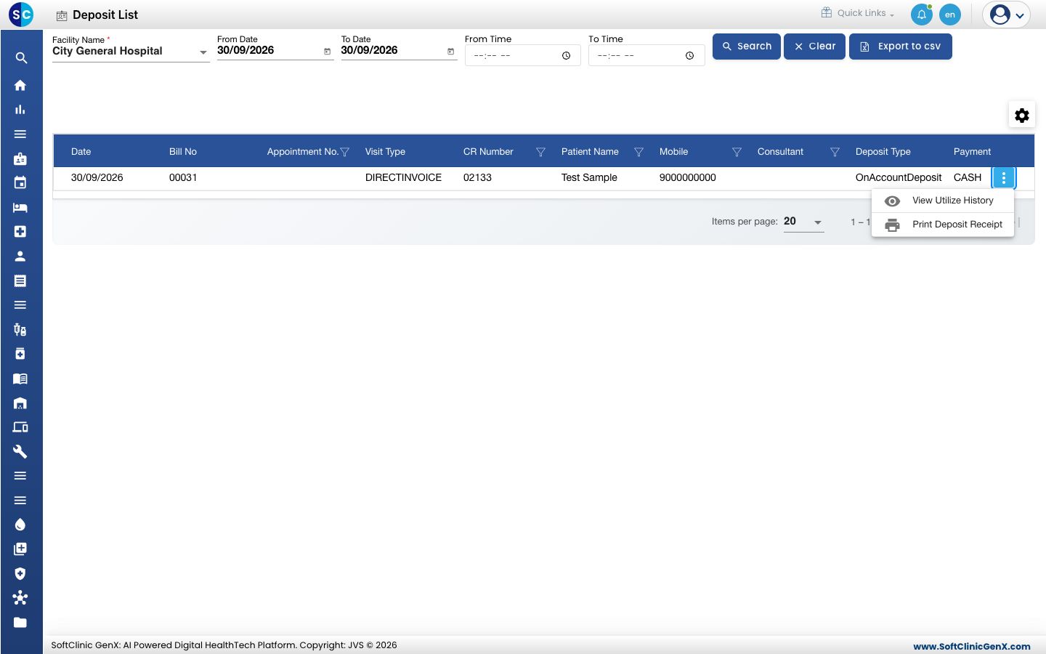The height and width of the screenshot is (654, 1046).
Task: Click the DIRECTINVOICE visit type cell
Action: pos(403,177)
